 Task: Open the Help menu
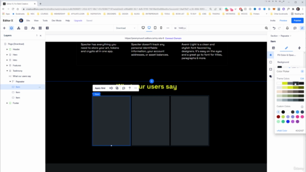67,21
